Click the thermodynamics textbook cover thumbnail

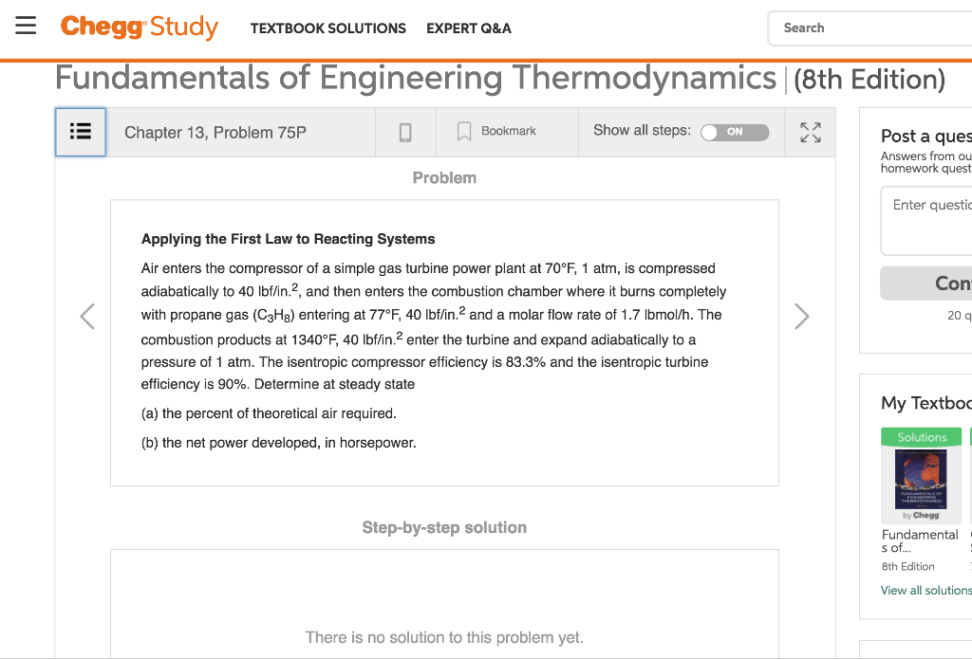[x=921, y=479]
